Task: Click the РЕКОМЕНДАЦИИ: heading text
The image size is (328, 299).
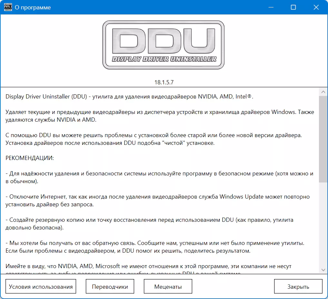Action: pos(29,158)
